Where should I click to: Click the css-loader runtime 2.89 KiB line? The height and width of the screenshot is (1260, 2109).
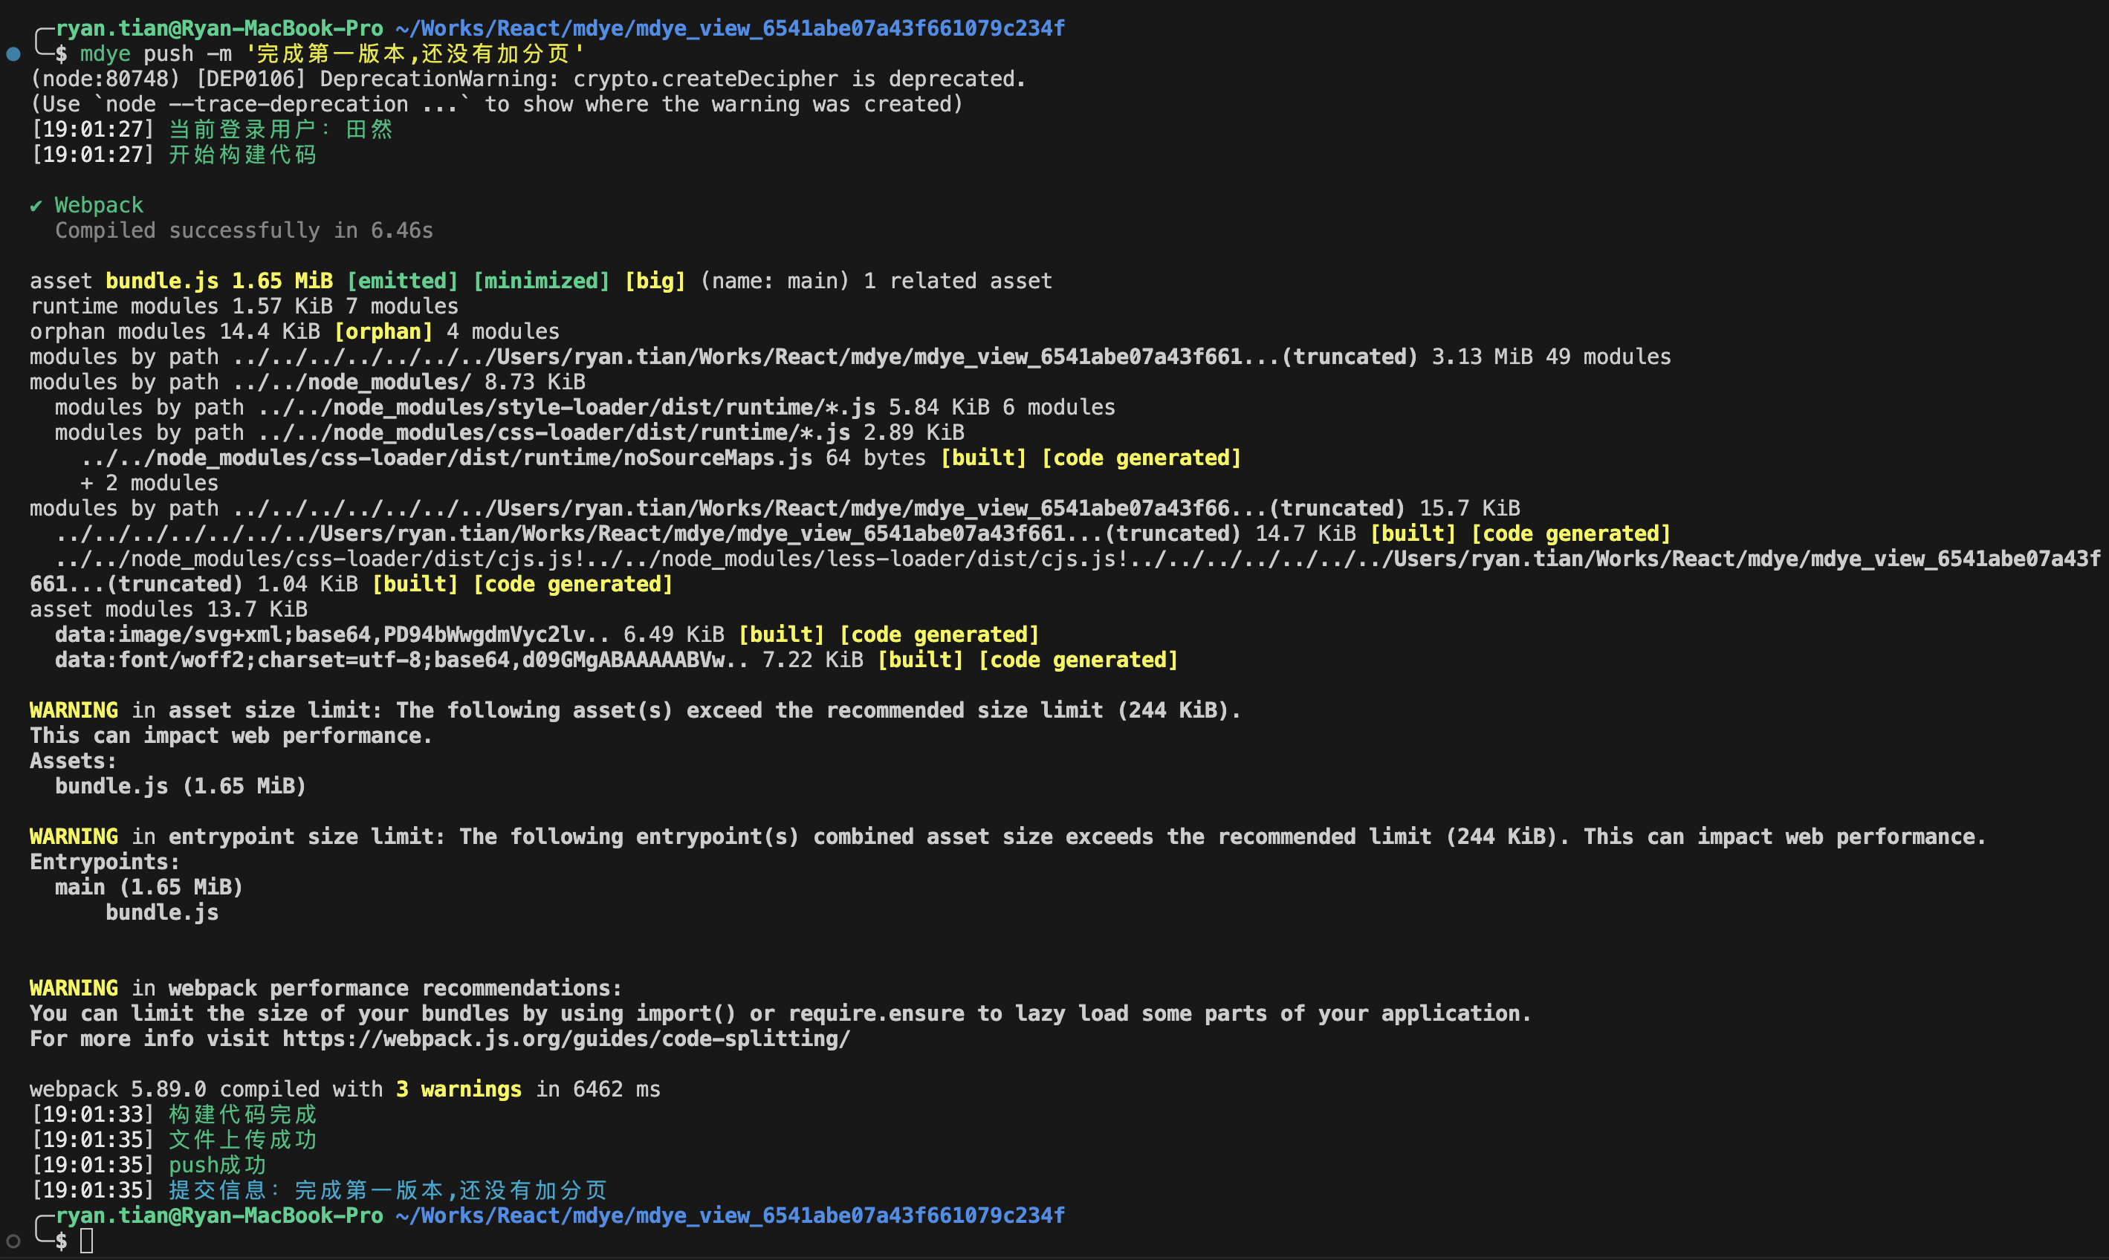click(510, 433)
